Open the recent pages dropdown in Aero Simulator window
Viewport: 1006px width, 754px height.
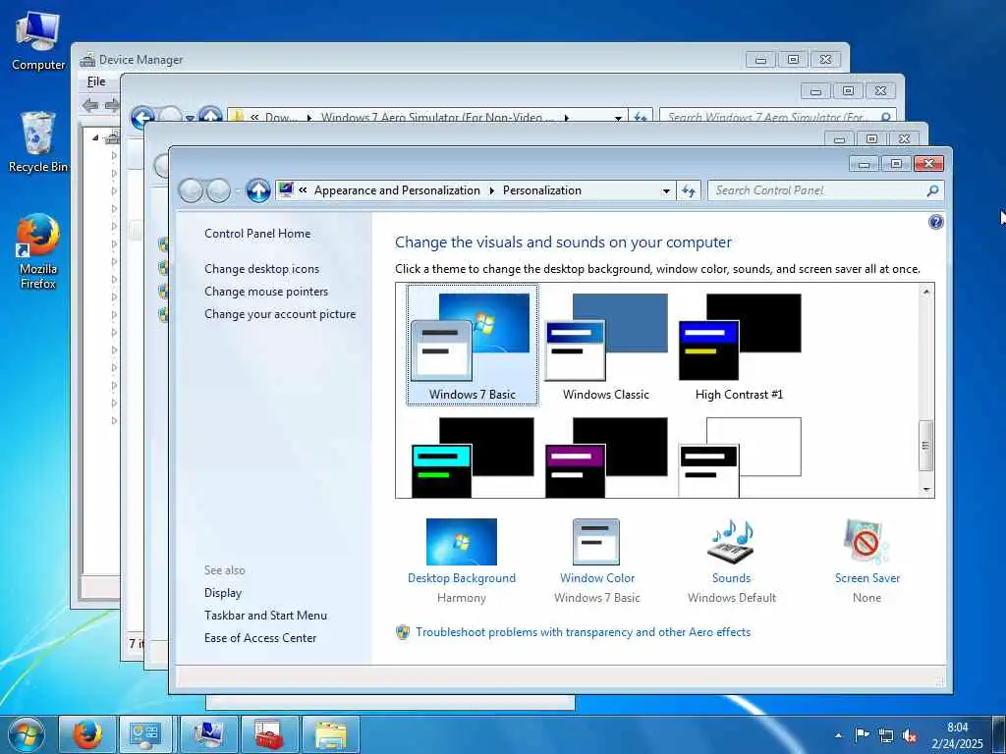click(190, 118)
